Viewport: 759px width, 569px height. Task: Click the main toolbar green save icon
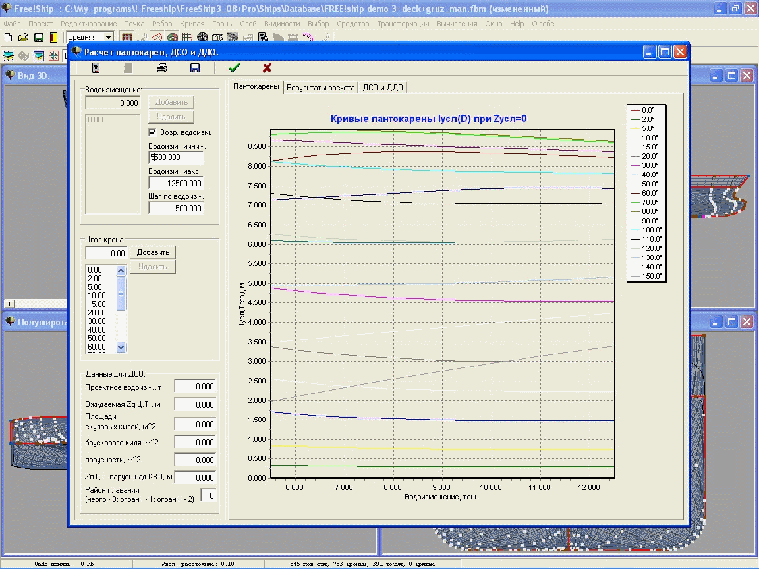pos(39,38)
